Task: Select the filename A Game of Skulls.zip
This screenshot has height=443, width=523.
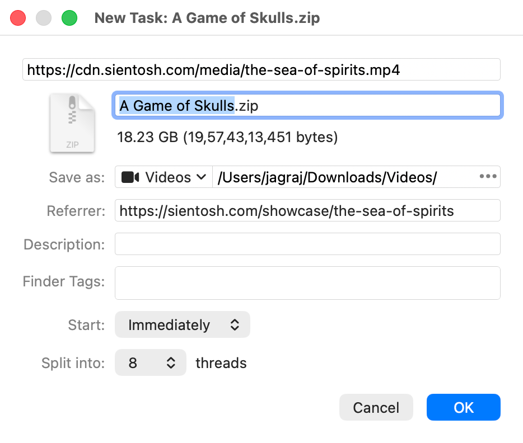Action: (307, 105)
